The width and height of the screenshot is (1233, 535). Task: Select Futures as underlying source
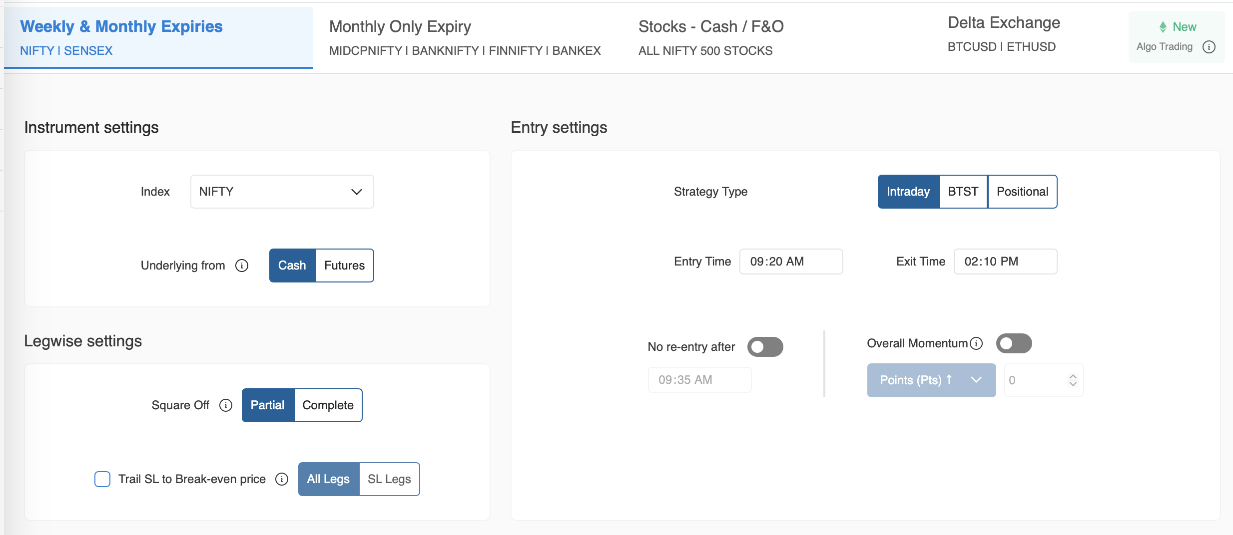(345, 266)
